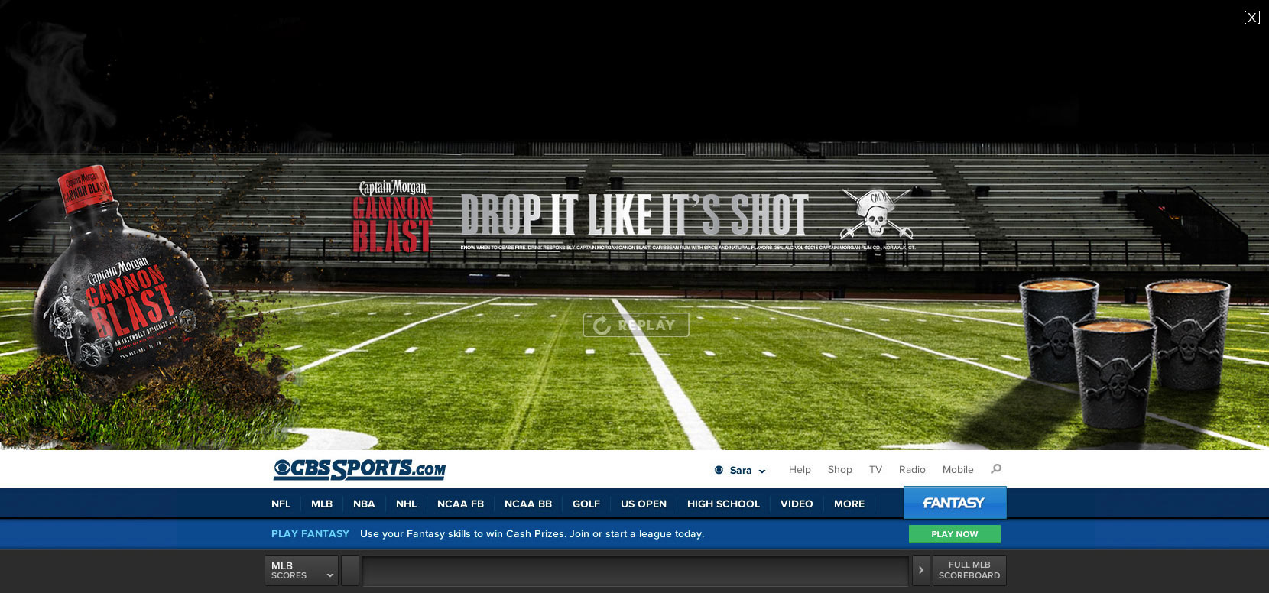Click the skull and crossed swords emblem

pos(877,215)
